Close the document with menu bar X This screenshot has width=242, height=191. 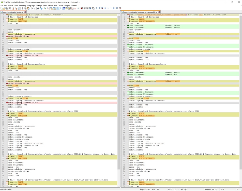coord(241,6)
